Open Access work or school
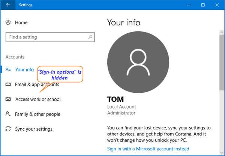The height and width of the screenshot is (156, 225). [38, 100]
